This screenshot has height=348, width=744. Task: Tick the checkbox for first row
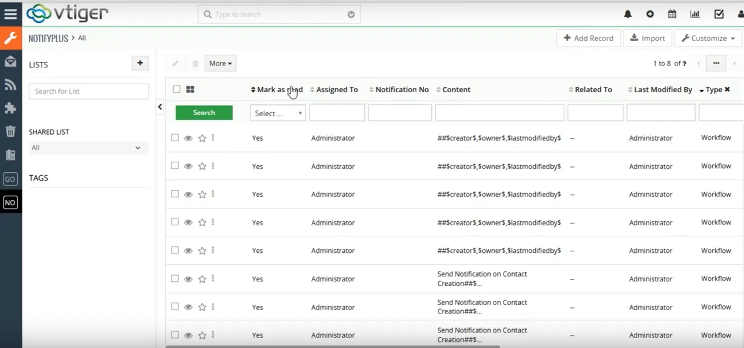click(175, 137)
